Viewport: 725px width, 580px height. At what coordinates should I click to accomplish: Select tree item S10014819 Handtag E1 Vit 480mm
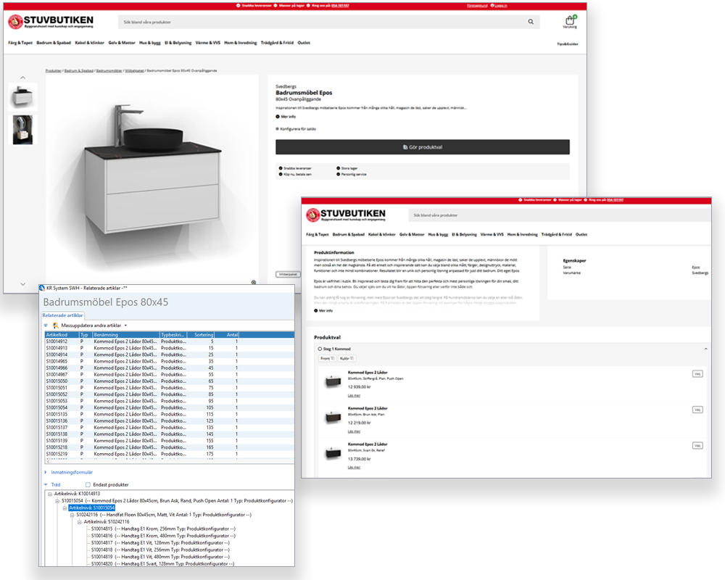tap(160, 557)
